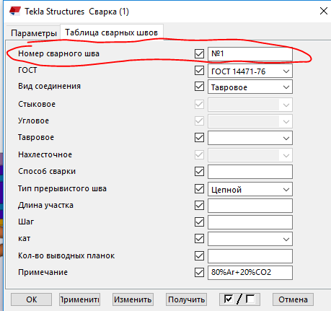Toggle all checkboxes on/off button
The height and width of the screenshot is (311, 331).
tap(239, 299)
